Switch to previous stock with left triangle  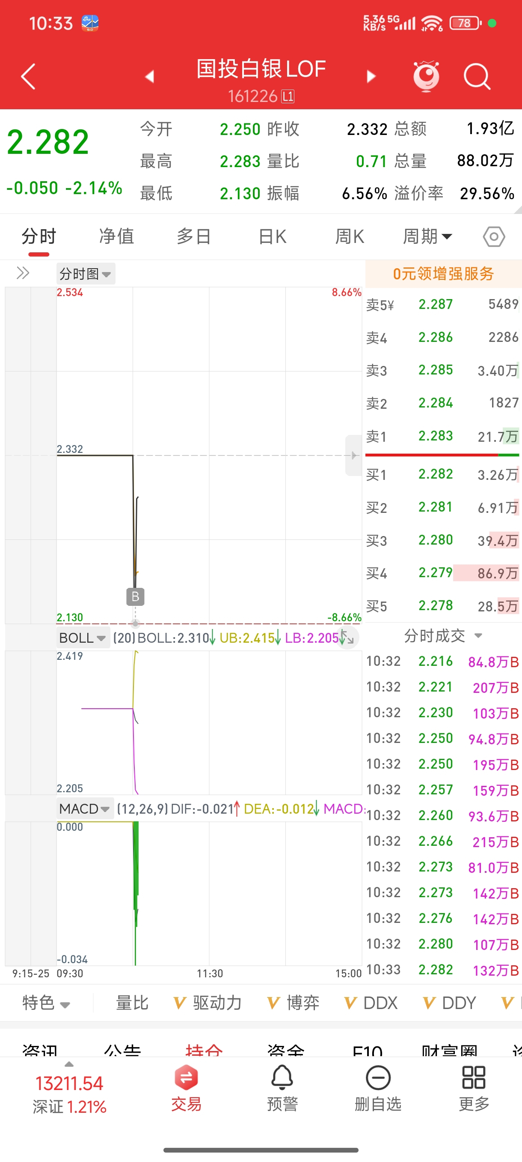coord(149,76)
